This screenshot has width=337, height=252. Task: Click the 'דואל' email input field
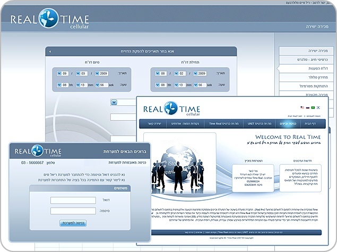tap(73, 200)
